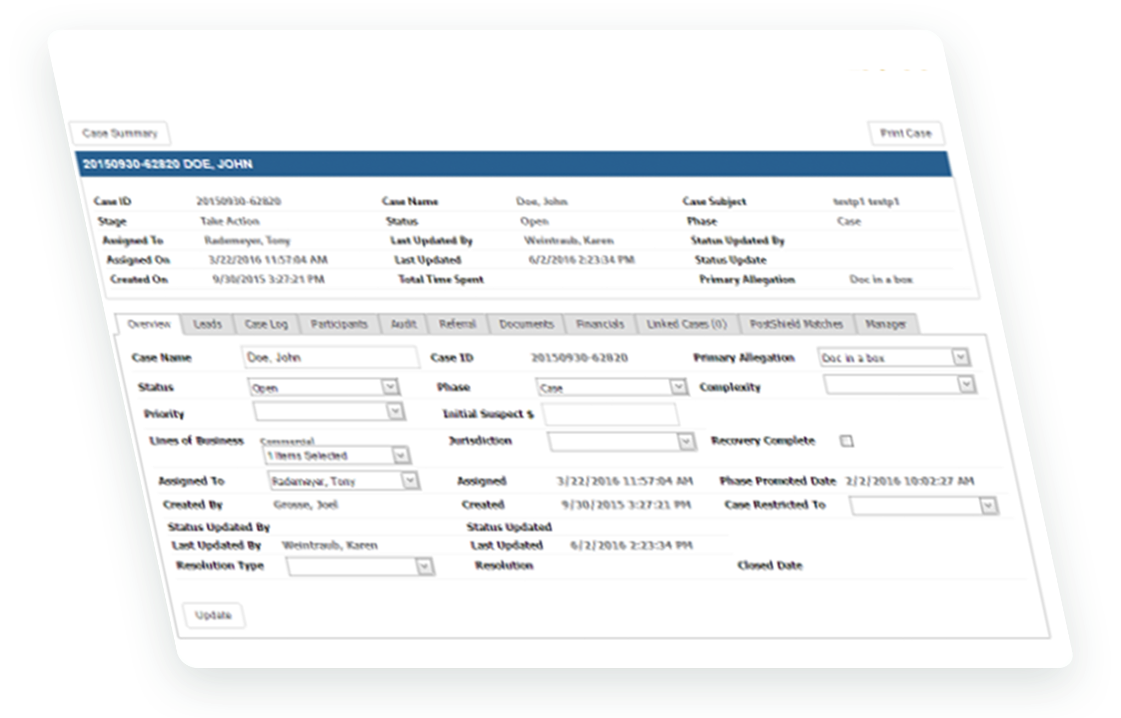This screenshot has height=718, width=1121.
Task: Open Assigned To dropdown with Rademeyer, Tony
Action: coord(343,481)
